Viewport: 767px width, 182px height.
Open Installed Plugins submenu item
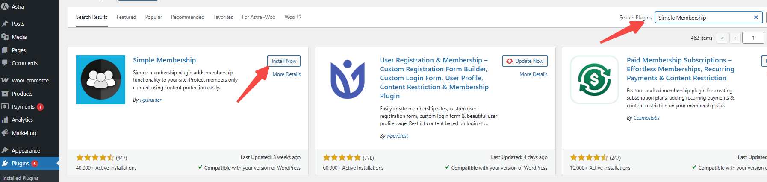[21, 178]
